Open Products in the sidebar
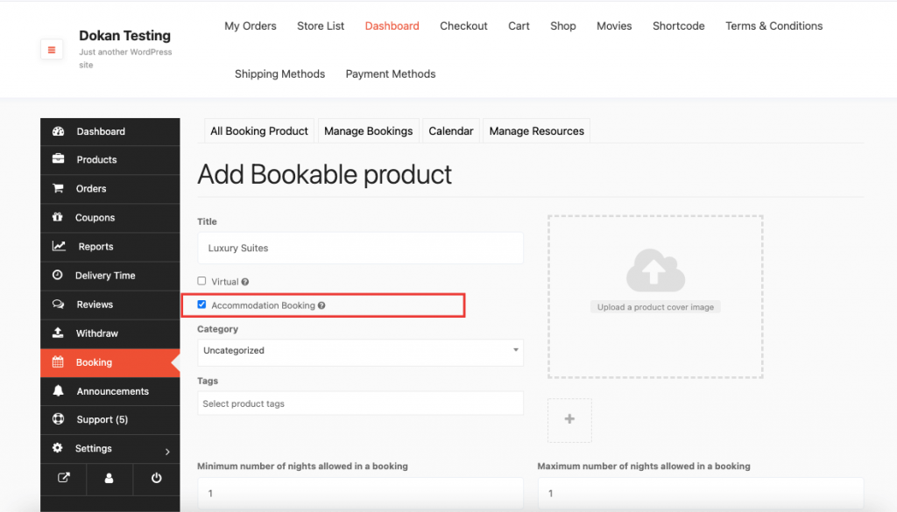Screen dimensions: 897x512 click(109, 159)
